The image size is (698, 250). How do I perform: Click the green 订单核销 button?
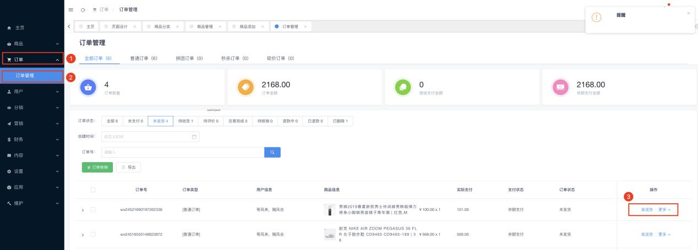coord(97,167)
